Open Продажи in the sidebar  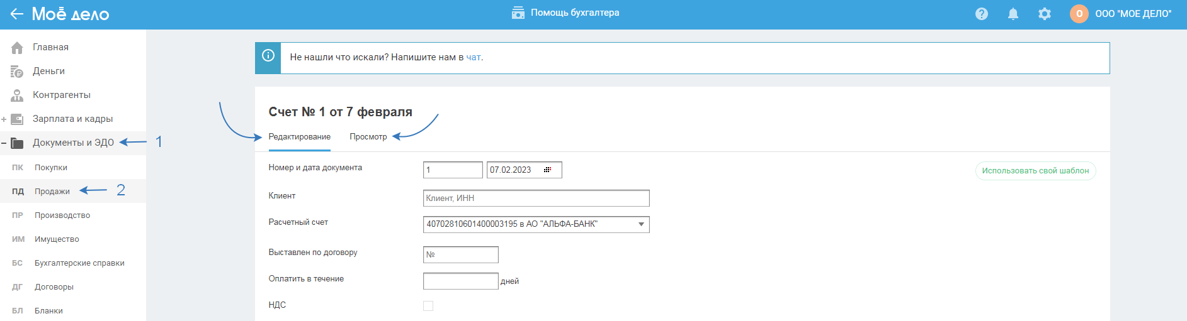[52, 192]
